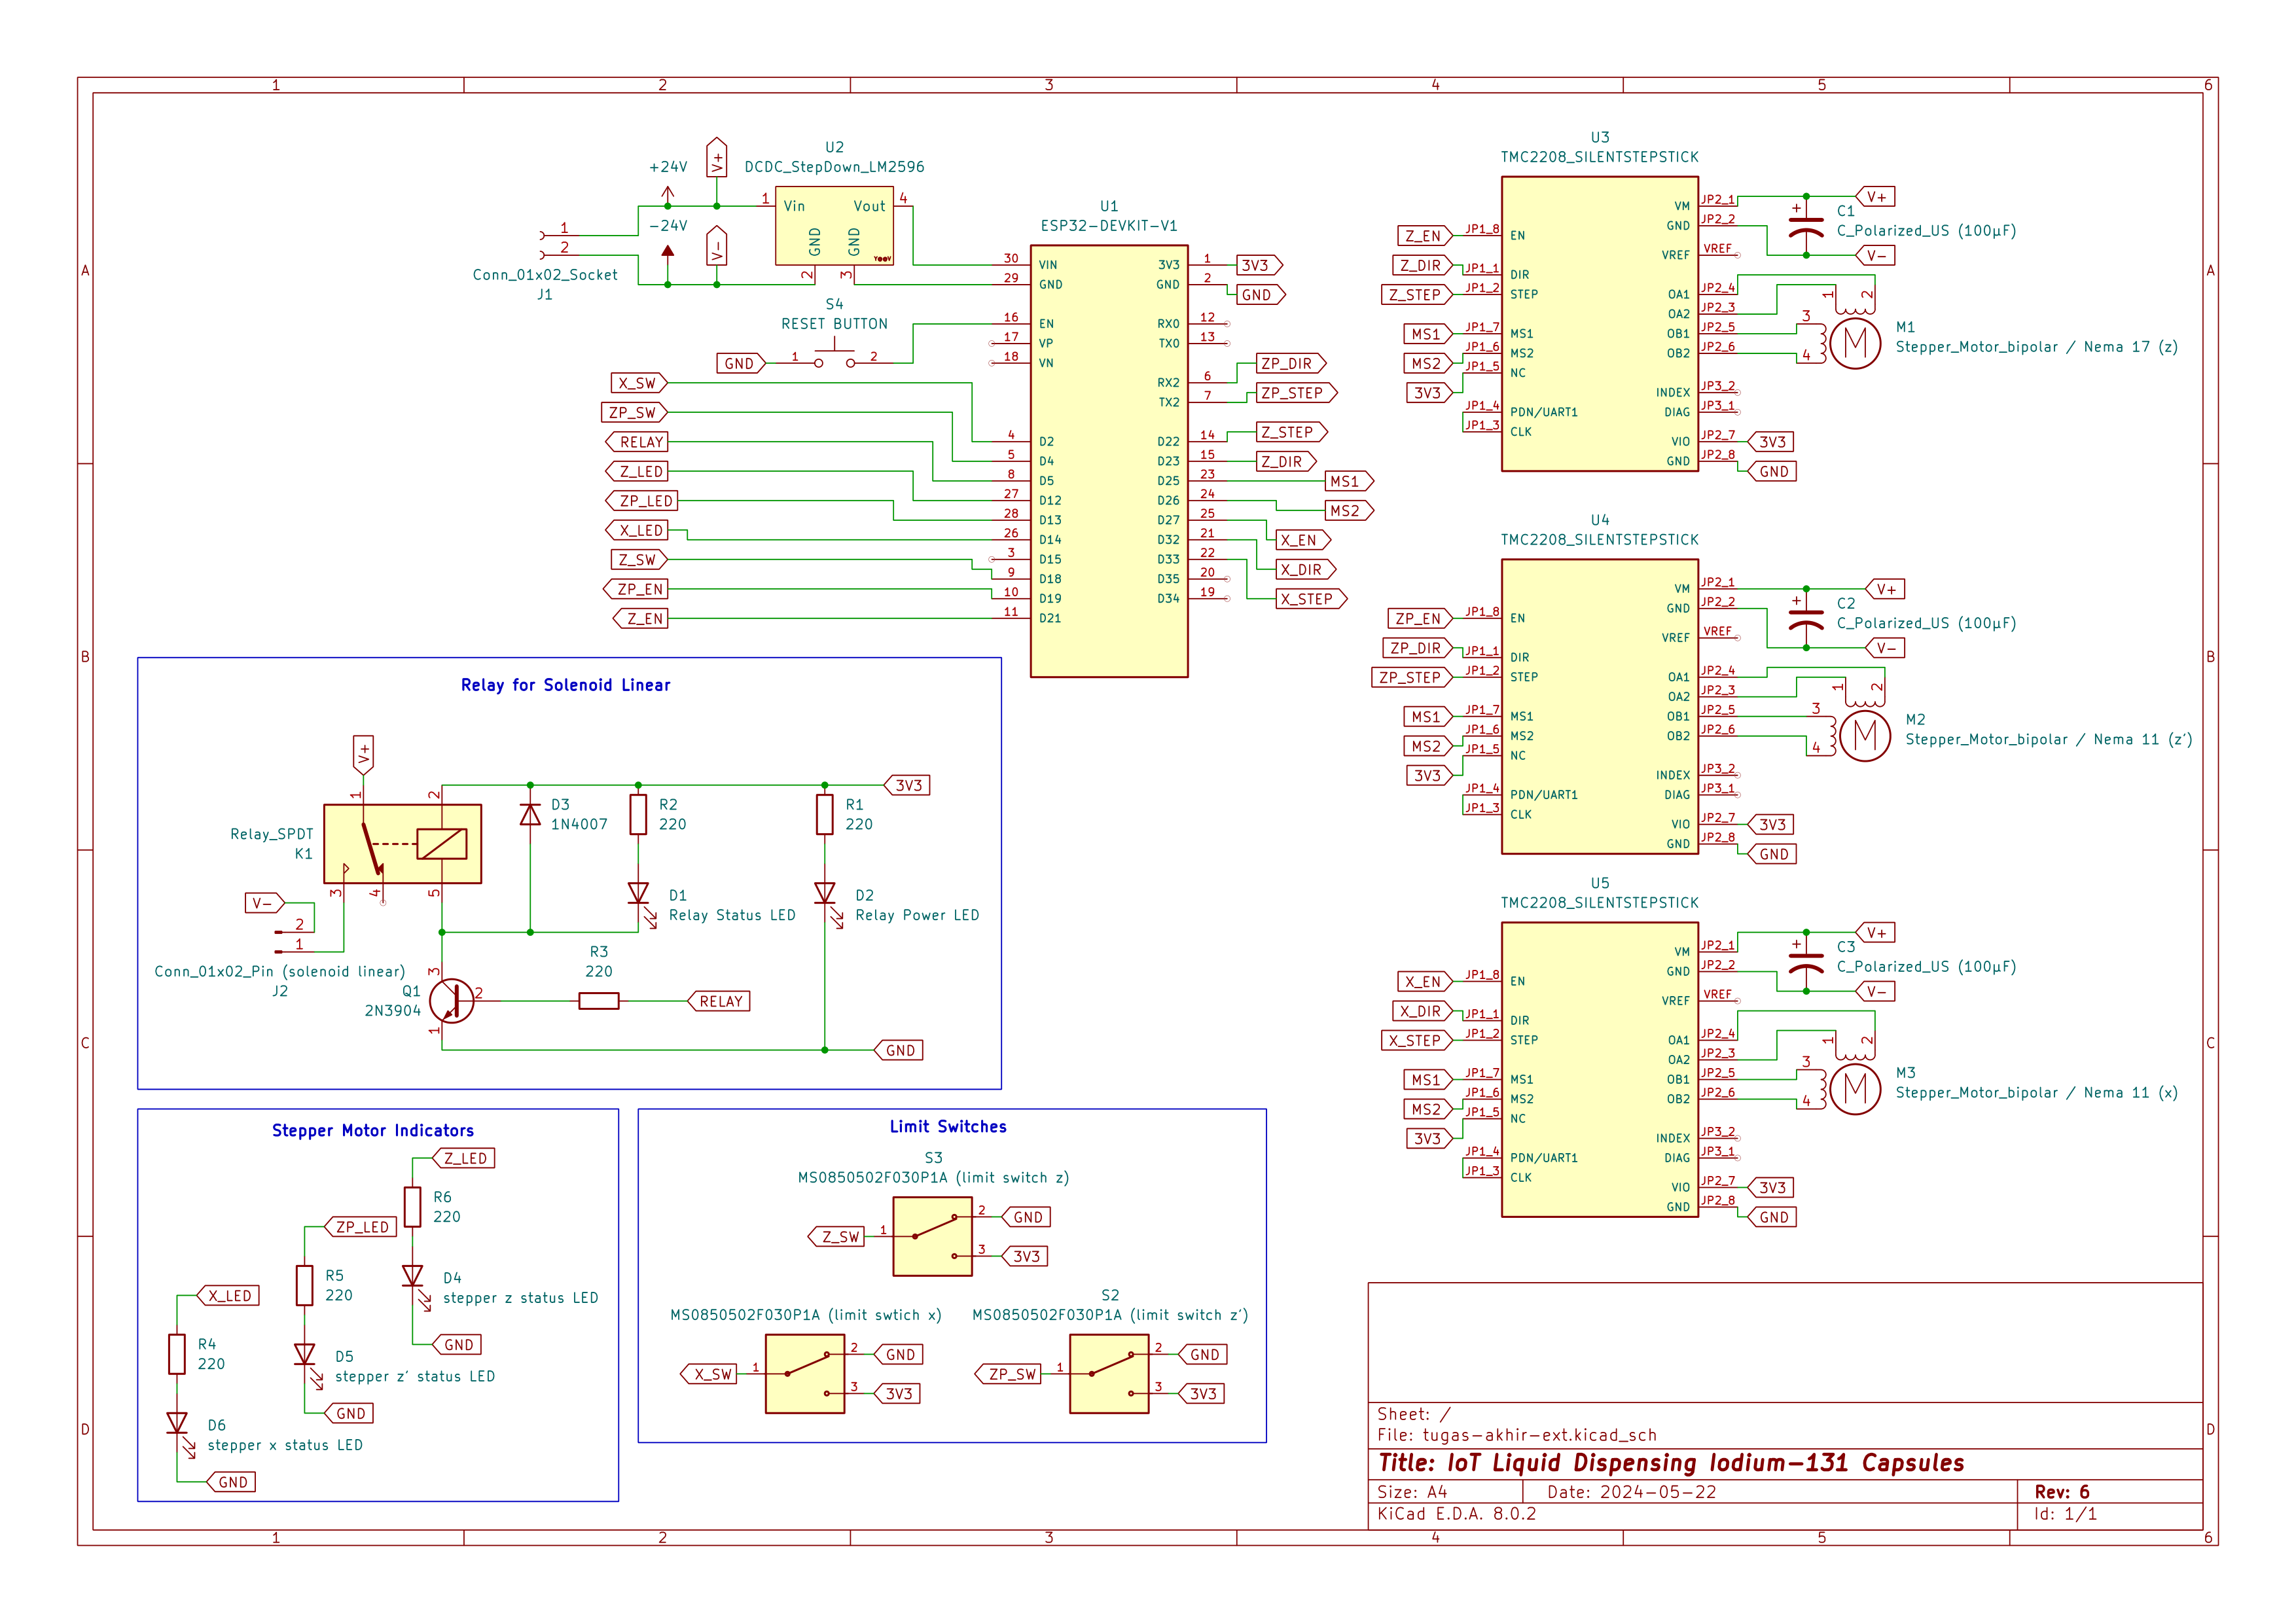Viewport: 2296px width, 1623px height.
Task: Select the limit switch x symbol
Action: 805,1374
